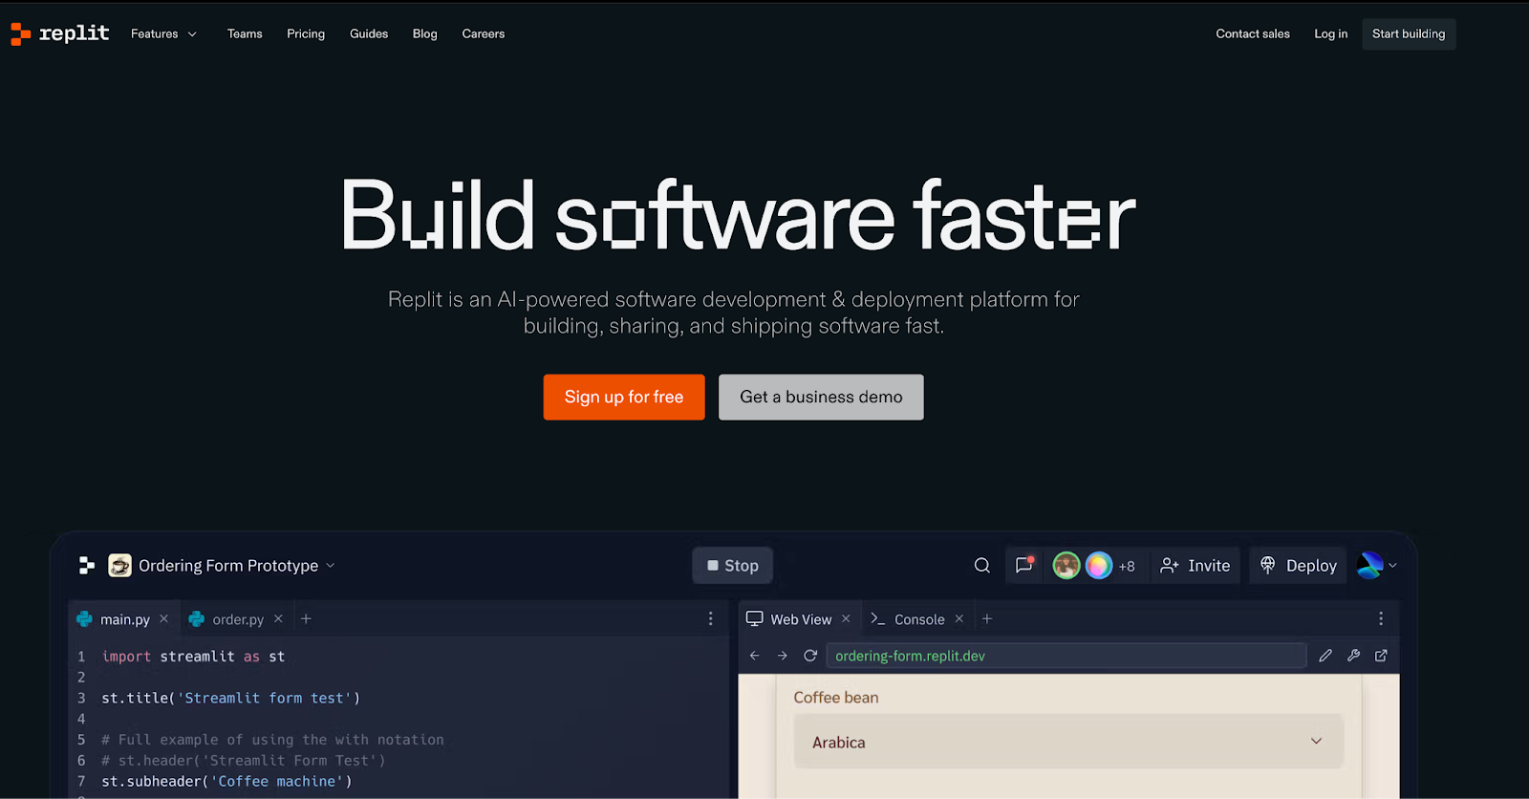The image size is (1529, 799).
Task: Click the webview forward arrow
Action: pyautogui.click(x=783, y=656)
